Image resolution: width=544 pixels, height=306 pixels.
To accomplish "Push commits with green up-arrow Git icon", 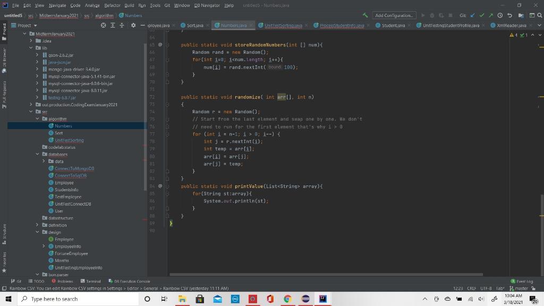I will [x=491, y=15].
